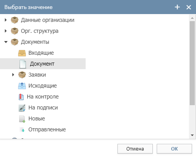Click the box icon next to Орг. структура
This screenshot has height=156, width=196.
15,31
